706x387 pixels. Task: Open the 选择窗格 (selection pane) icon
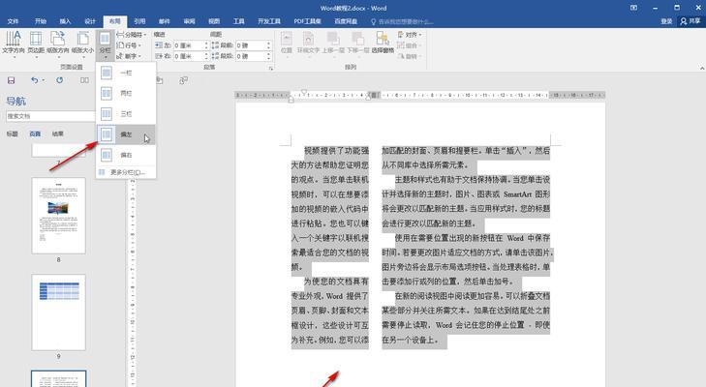tap(381, 41)
